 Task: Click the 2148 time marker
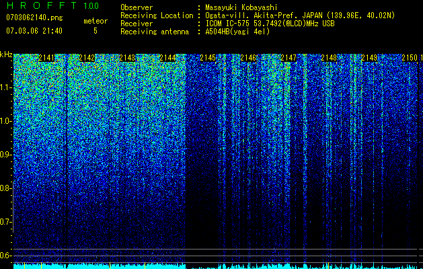pyautogui.click(x=329, y=58)
